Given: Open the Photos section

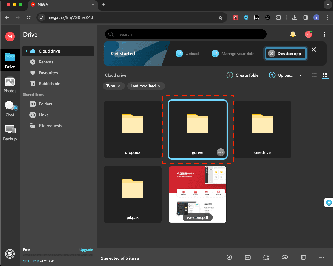Looking at the screenshot, I should point(10,85).
